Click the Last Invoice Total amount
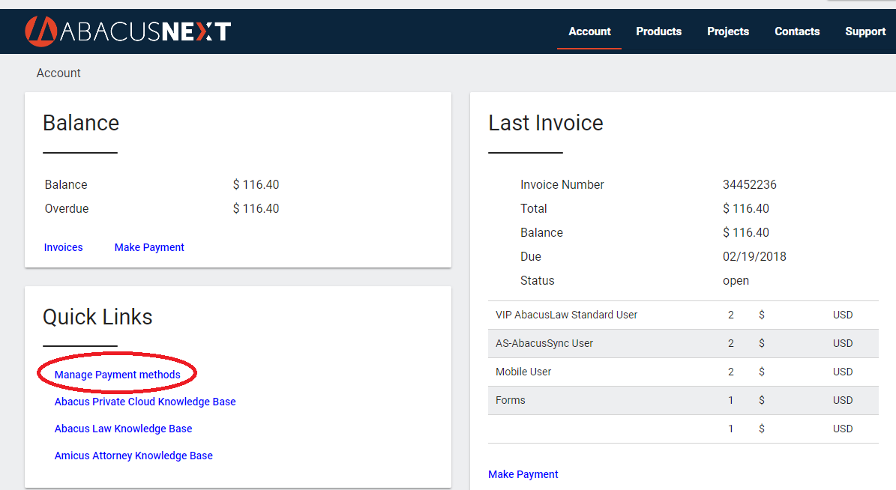This screenshot has height=490, width=896. tap(746, 208)
